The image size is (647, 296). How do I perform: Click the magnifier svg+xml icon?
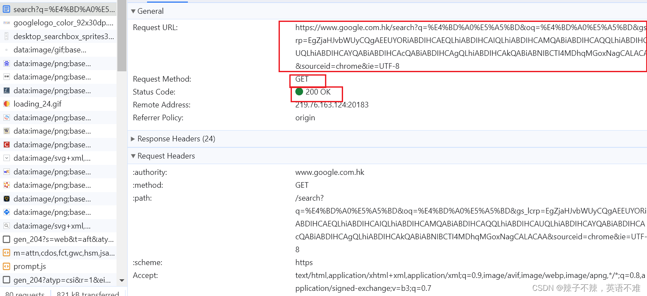tap(6, 226)
